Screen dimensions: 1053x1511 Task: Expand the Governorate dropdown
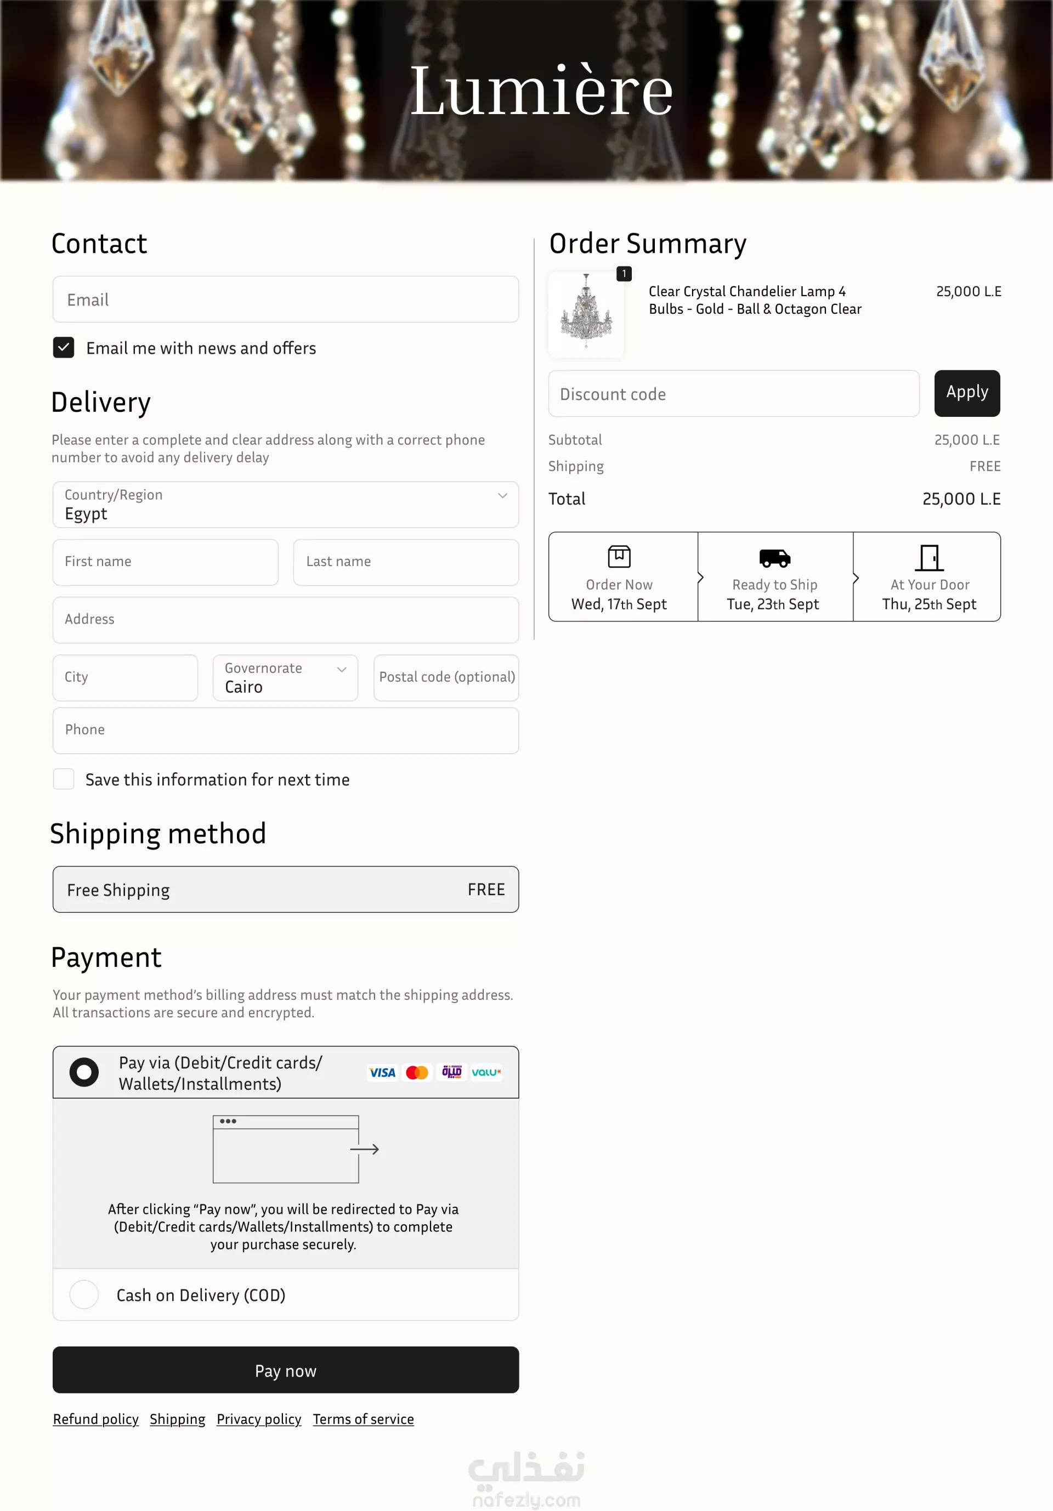pyautogui.click(x=286, y=678)
